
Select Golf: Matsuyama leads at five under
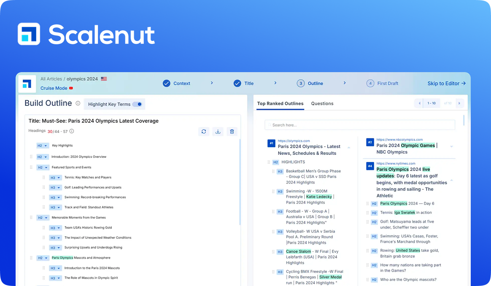407,224
